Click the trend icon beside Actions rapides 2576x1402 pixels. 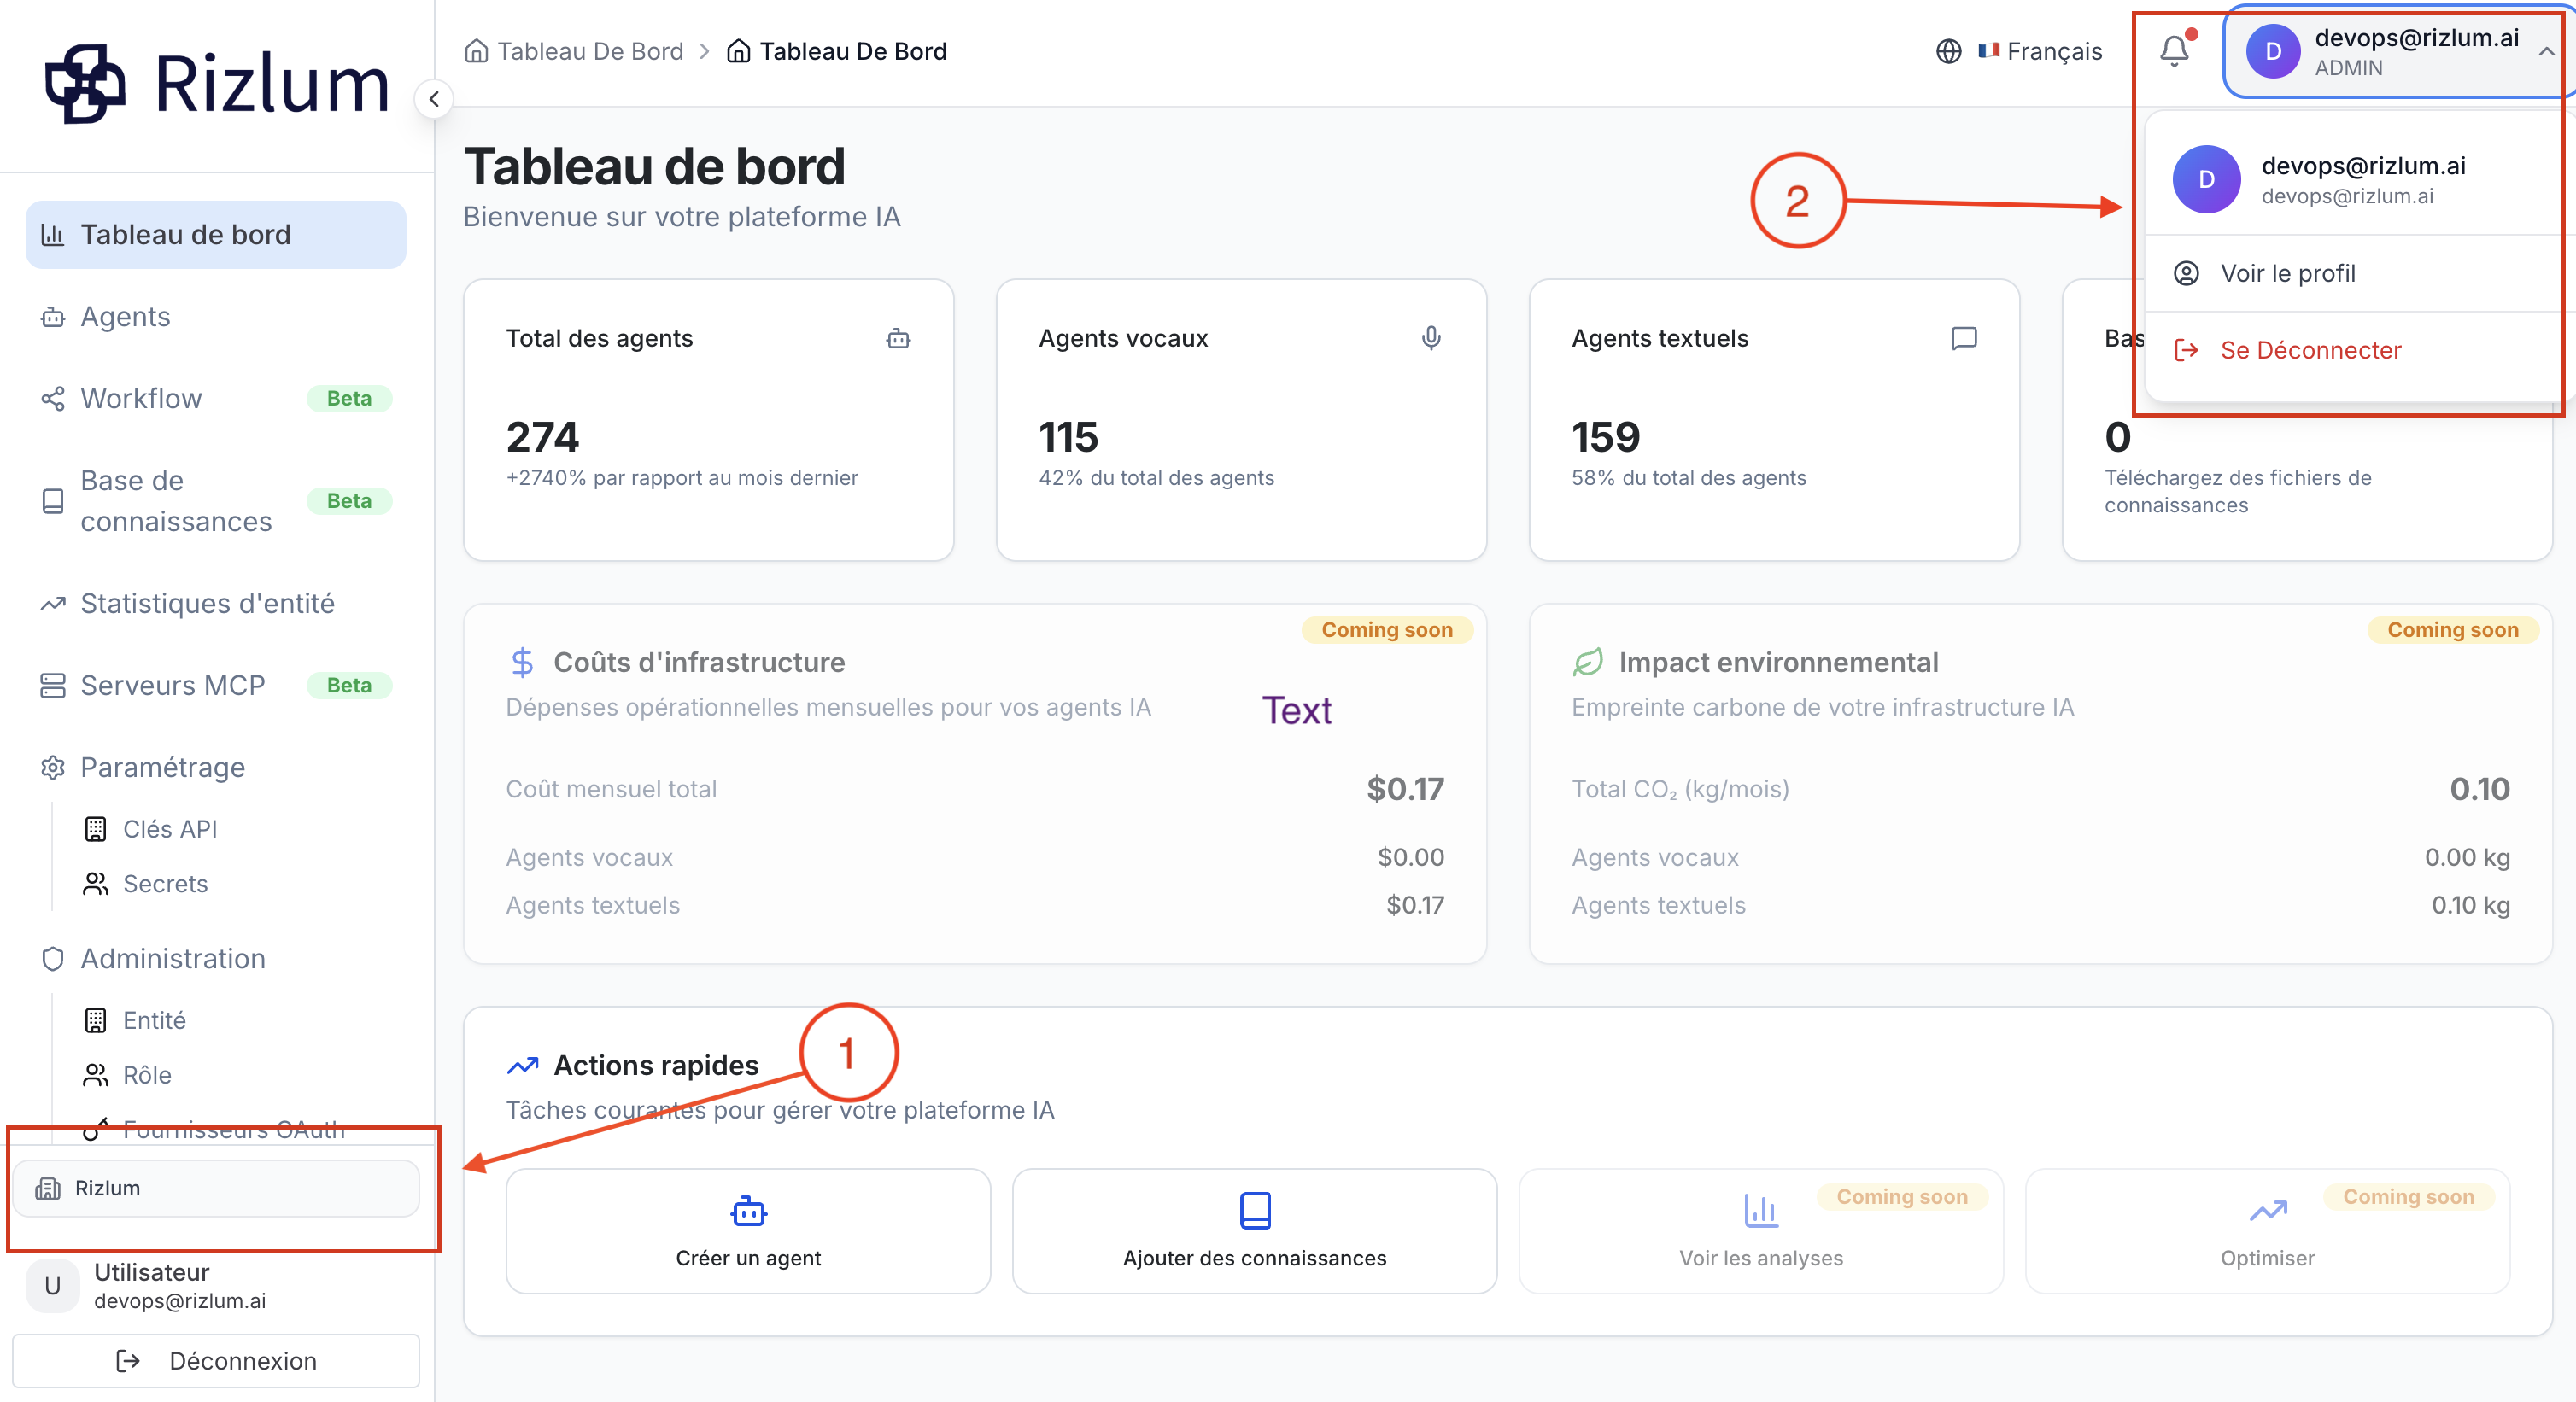click(522, 1066)
